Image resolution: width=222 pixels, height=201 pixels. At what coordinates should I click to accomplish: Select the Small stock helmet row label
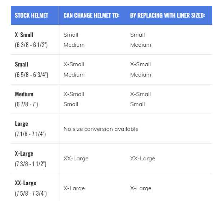point(22,64)
